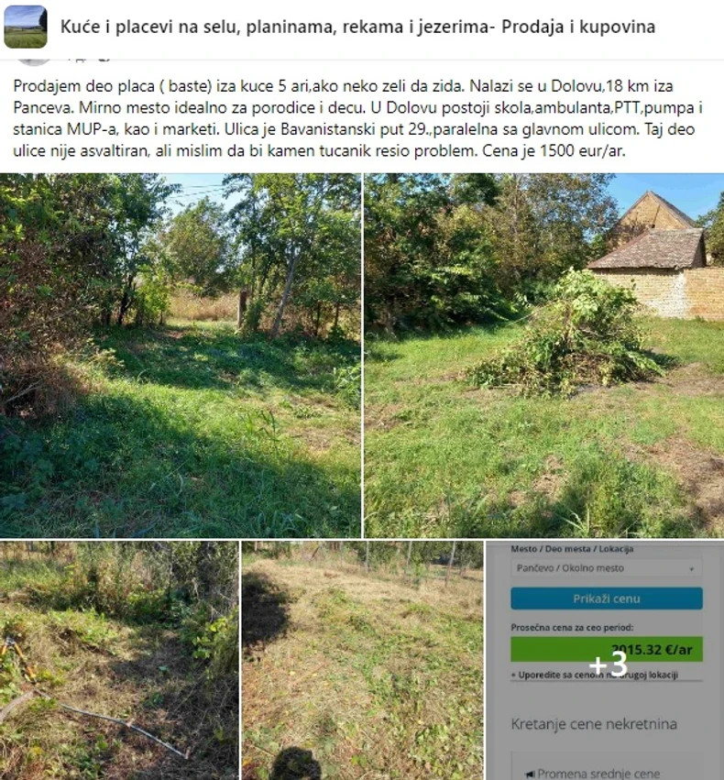Click the megaphone icon beside Promena srednje cene
Viewport: 724px width, 780px height.
(x=529, y=773)
